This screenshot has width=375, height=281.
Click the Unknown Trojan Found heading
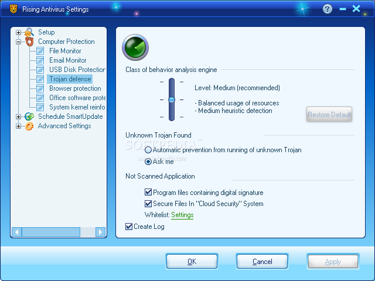(x=158, y=135)
